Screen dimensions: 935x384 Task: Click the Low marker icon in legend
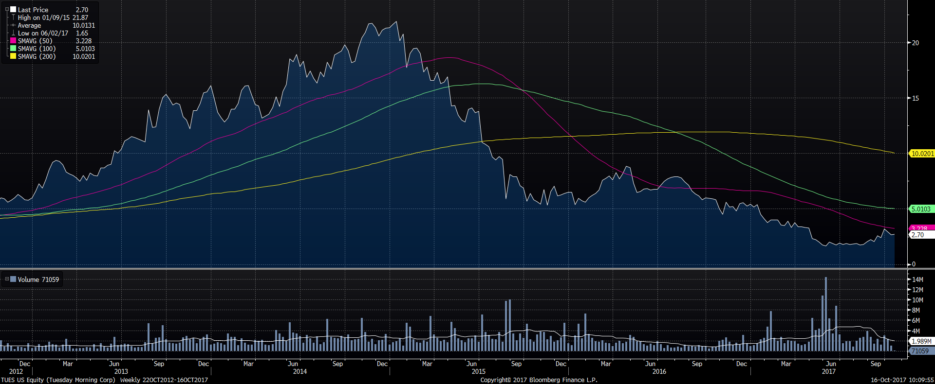point(13,33)
